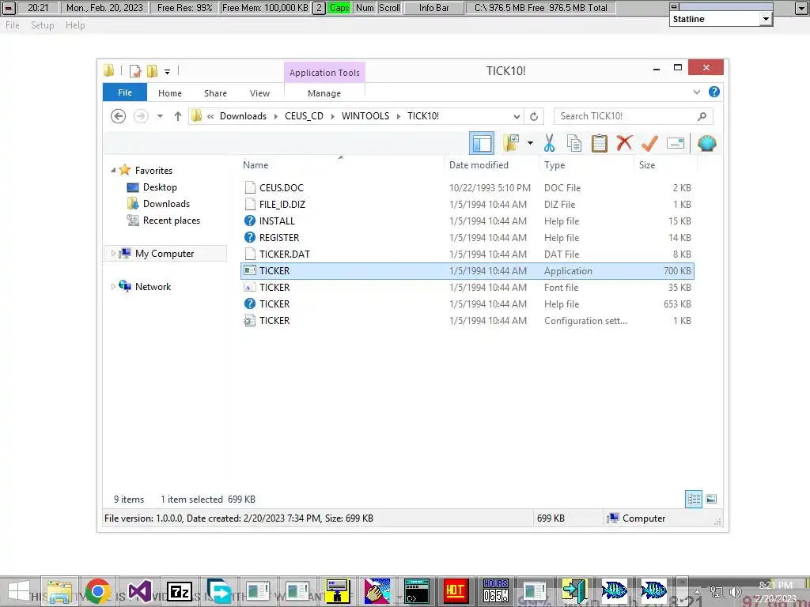Open the Statline Help menu
The height and width of the screenshot is (607, 810).
(x=75, y=25)
